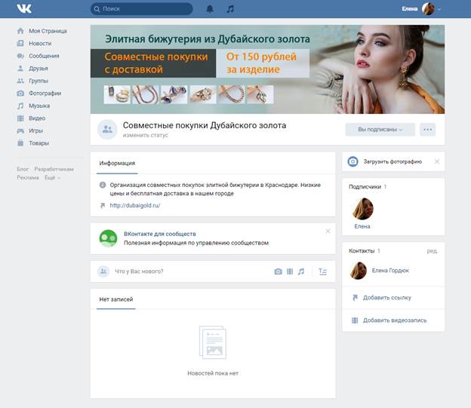Click the Поиск search field
The height and width of the screenshot is (408, 471).
pyautogui.click(x=142, y=9)
